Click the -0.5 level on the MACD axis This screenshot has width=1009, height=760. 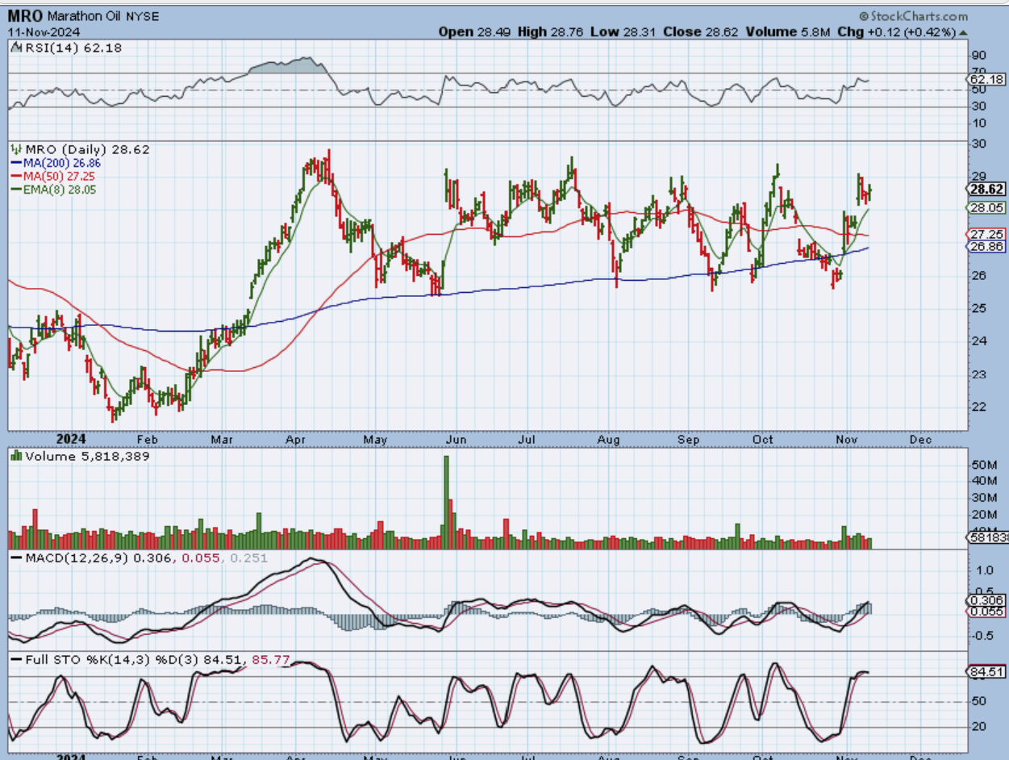(x=982, y=635)
